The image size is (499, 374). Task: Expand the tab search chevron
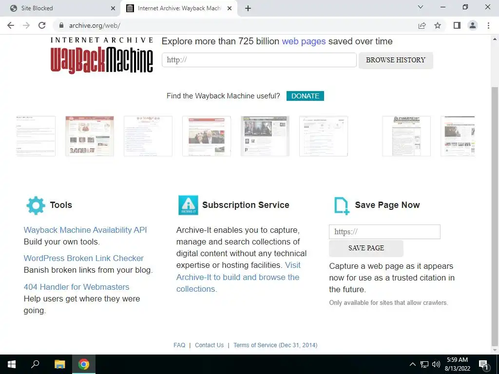(421, 7)
